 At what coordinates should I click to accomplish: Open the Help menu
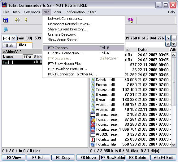click(x=171, y=12)
